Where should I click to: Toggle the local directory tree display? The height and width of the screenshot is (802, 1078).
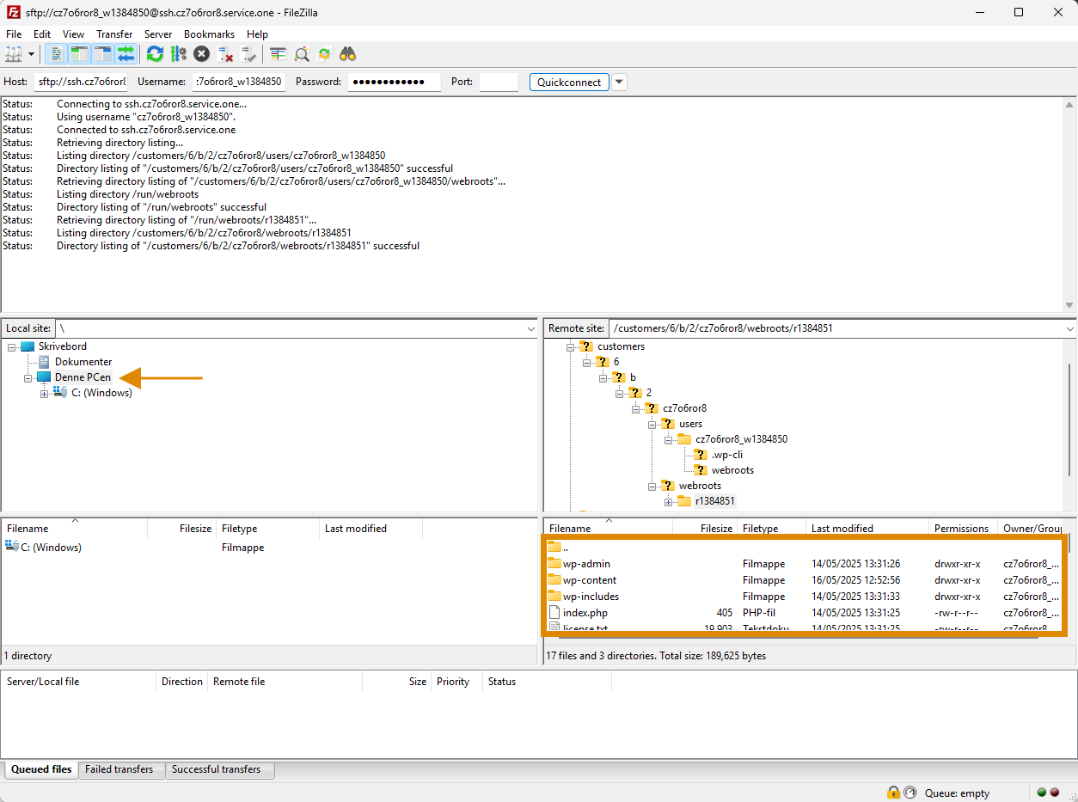pos(79,54)
